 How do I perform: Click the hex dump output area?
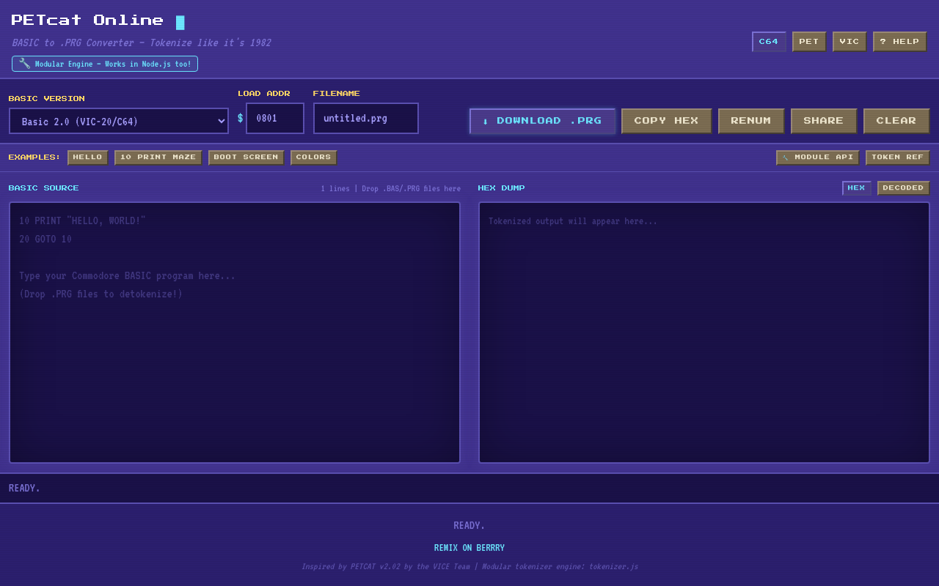(704, 333)
